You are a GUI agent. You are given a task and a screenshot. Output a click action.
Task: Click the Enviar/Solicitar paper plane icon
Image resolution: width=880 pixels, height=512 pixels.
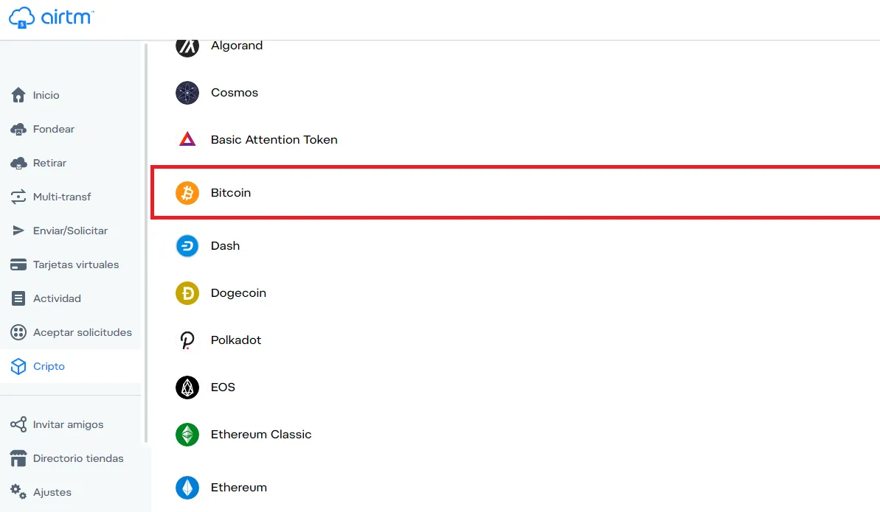[x=18, y=231]
